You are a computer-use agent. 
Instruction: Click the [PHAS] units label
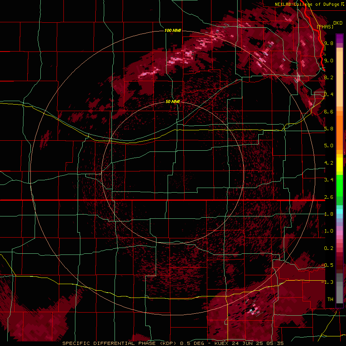[x=325, y=27]
